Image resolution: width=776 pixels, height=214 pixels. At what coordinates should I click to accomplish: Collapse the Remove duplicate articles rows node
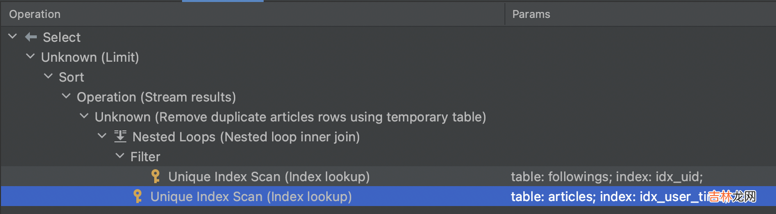[85, 117]
